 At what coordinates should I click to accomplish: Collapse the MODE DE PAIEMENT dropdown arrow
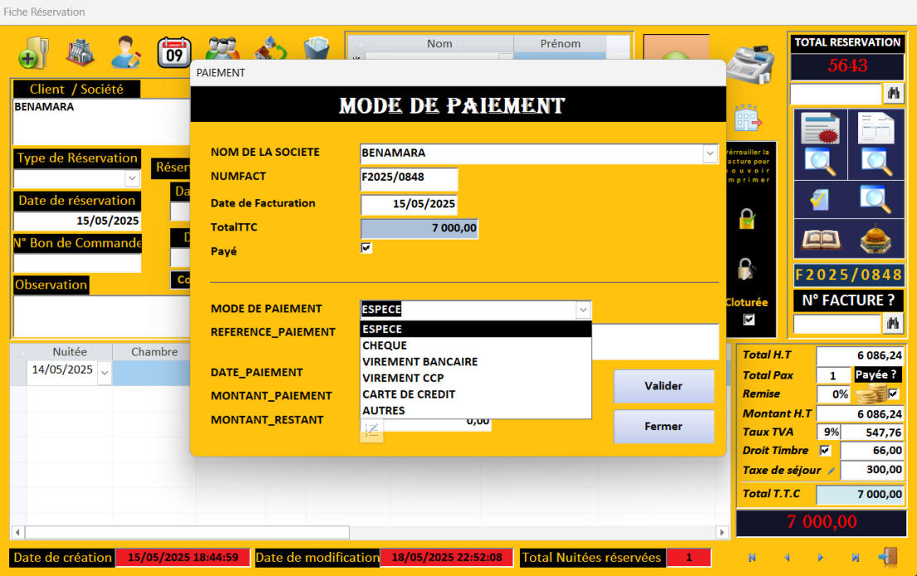tap(583, 310)
